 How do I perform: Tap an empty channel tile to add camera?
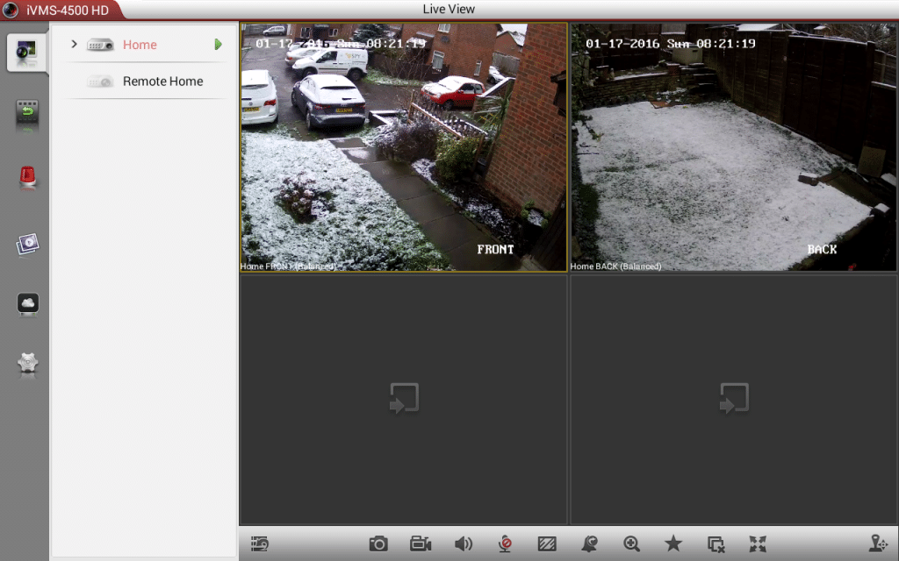(x=403, y=399)
